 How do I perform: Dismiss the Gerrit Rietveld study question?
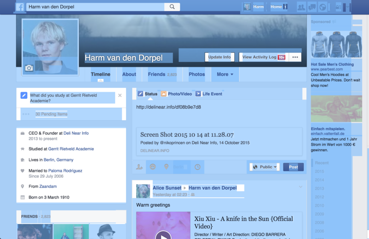coord(120,95)
